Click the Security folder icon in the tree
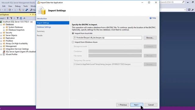The height and width of the screenshot is (110, 195). (4, 33)
